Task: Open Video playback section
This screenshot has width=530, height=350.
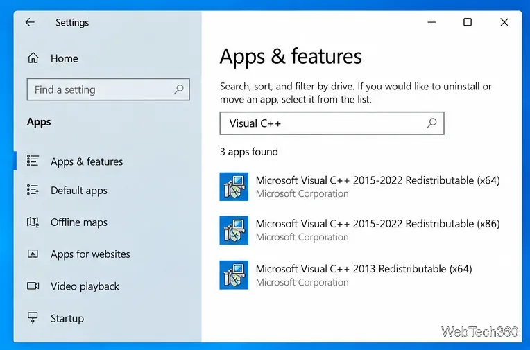Action: point(85,286)
